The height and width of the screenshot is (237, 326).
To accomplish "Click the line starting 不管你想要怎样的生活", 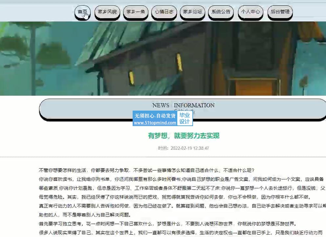I will [146, 170].
